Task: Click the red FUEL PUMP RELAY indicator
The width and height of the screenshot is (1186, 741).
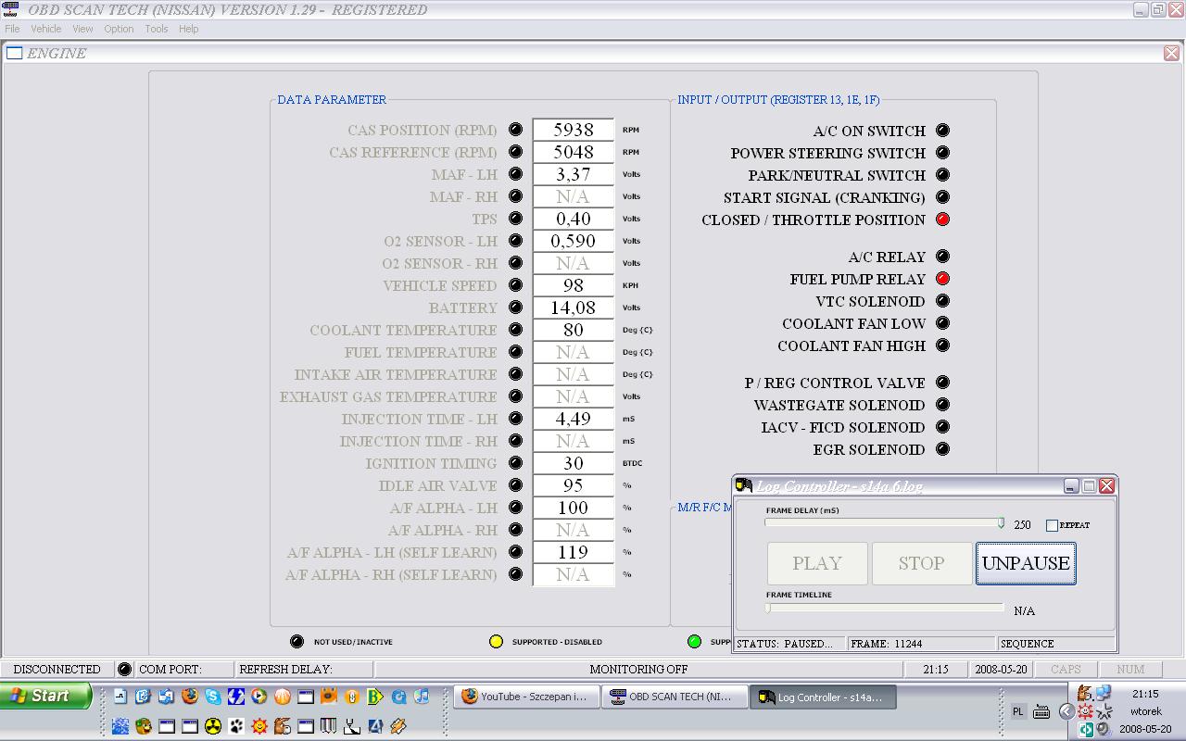Action: pyautogui.click(x=942, y=279)
